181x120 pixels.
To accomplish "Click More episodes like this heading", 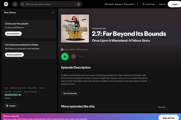I will (x=78, y=106).
